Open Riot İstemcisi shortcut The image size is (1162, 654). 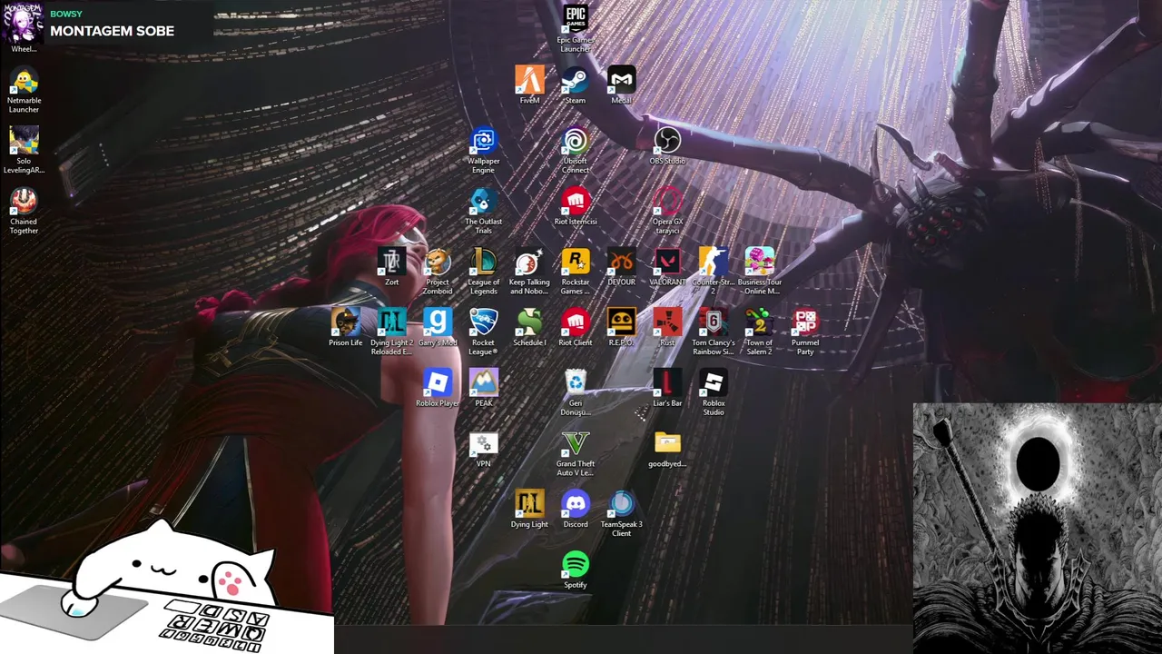[x=576, y=201]
